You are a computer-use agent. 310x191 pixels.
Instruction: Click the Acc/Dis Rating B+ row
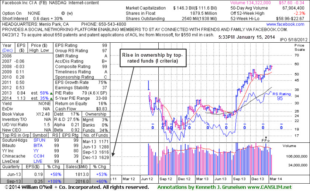pos(81,61)
